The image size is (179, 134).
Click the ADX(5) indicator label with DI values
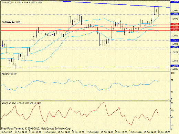tap(21, 103)
